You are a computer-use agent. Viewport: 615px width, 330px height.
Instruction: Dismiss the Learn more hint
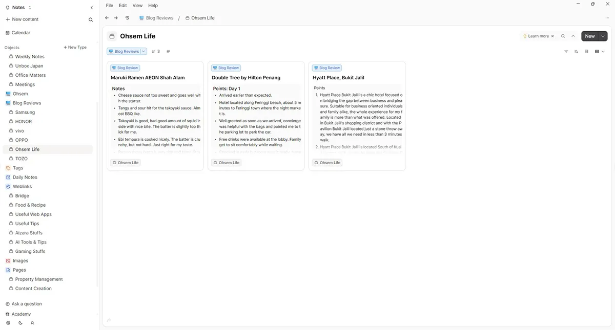pyautogui.click(x=552, y=36)
